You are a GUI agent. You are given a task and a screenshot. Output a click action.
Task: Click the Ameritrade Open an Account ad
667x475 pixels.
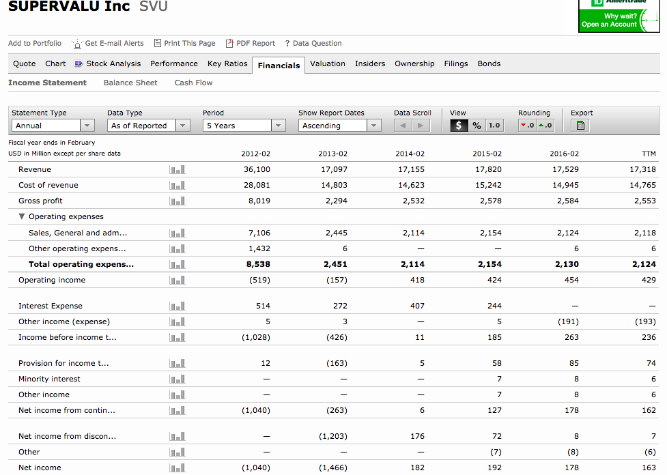click(x=619, y=16)
